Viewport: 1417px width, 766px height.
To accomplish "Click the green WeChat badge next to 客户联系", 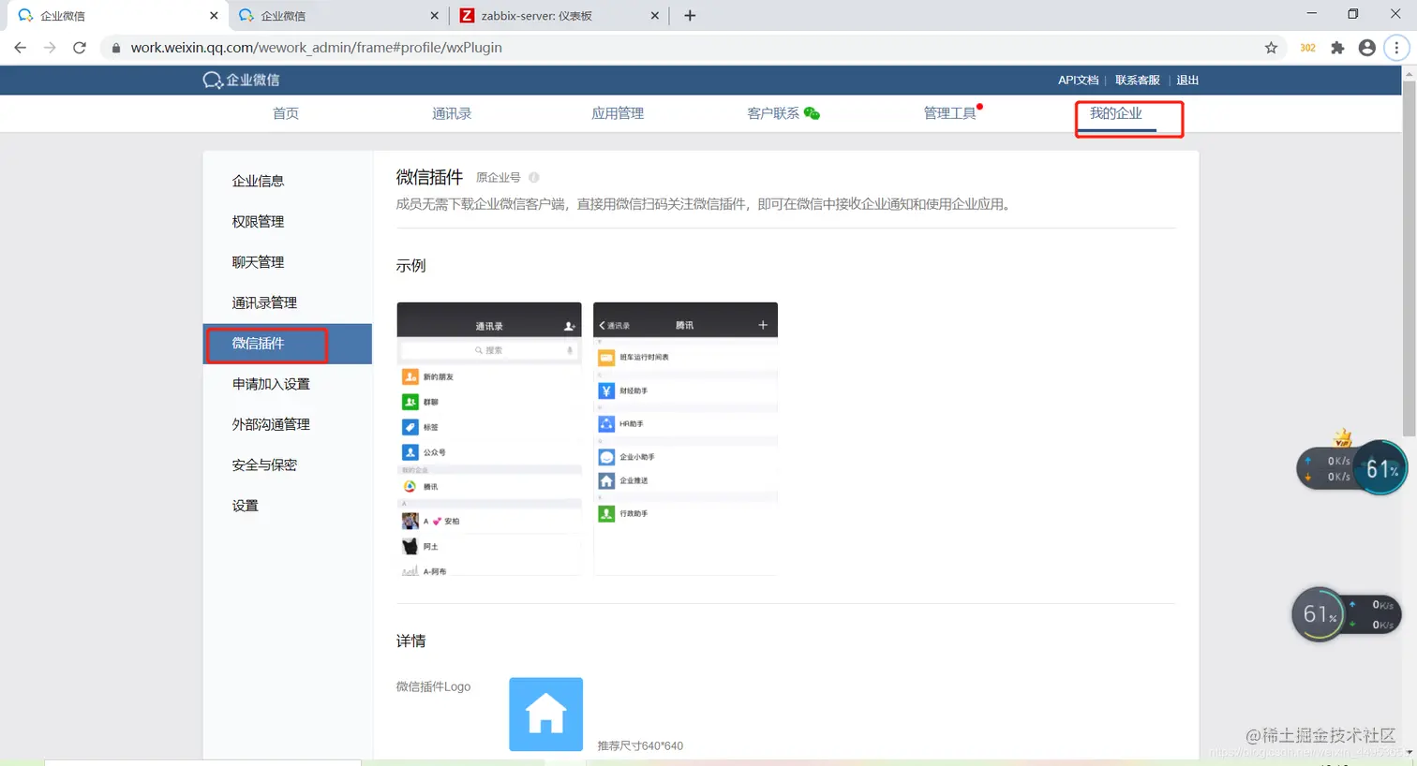I will [813, 112].
